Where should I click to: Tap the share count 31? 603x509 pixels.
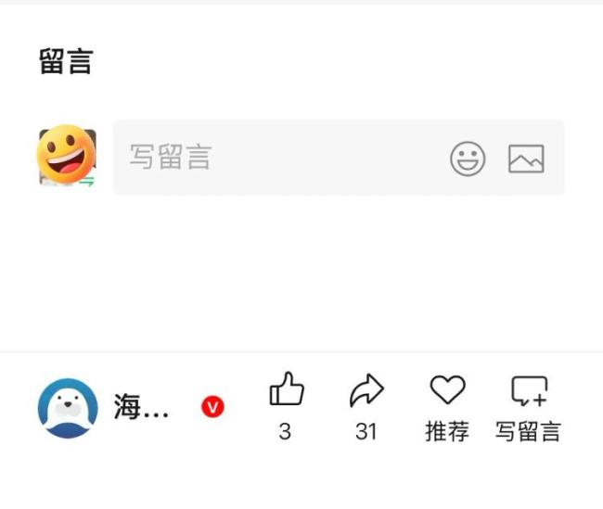[366, 431]
